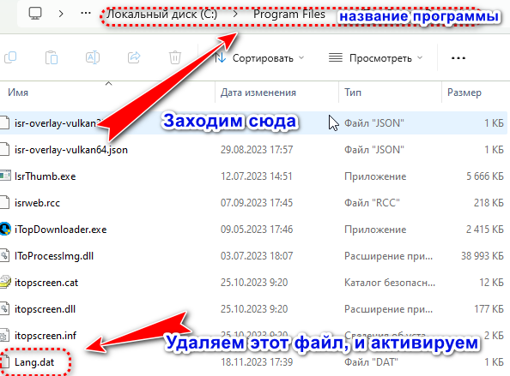
Task: Go to Program Files in address bar
Action: pos(288,15)
